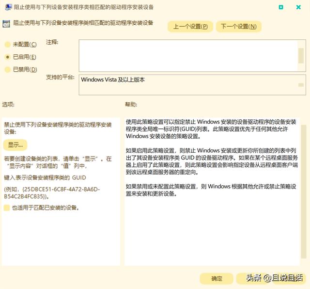Click help paragraph starting 使用此策略设置可以指定
This screenshot has height=289, width=310.
coord(211,129)
